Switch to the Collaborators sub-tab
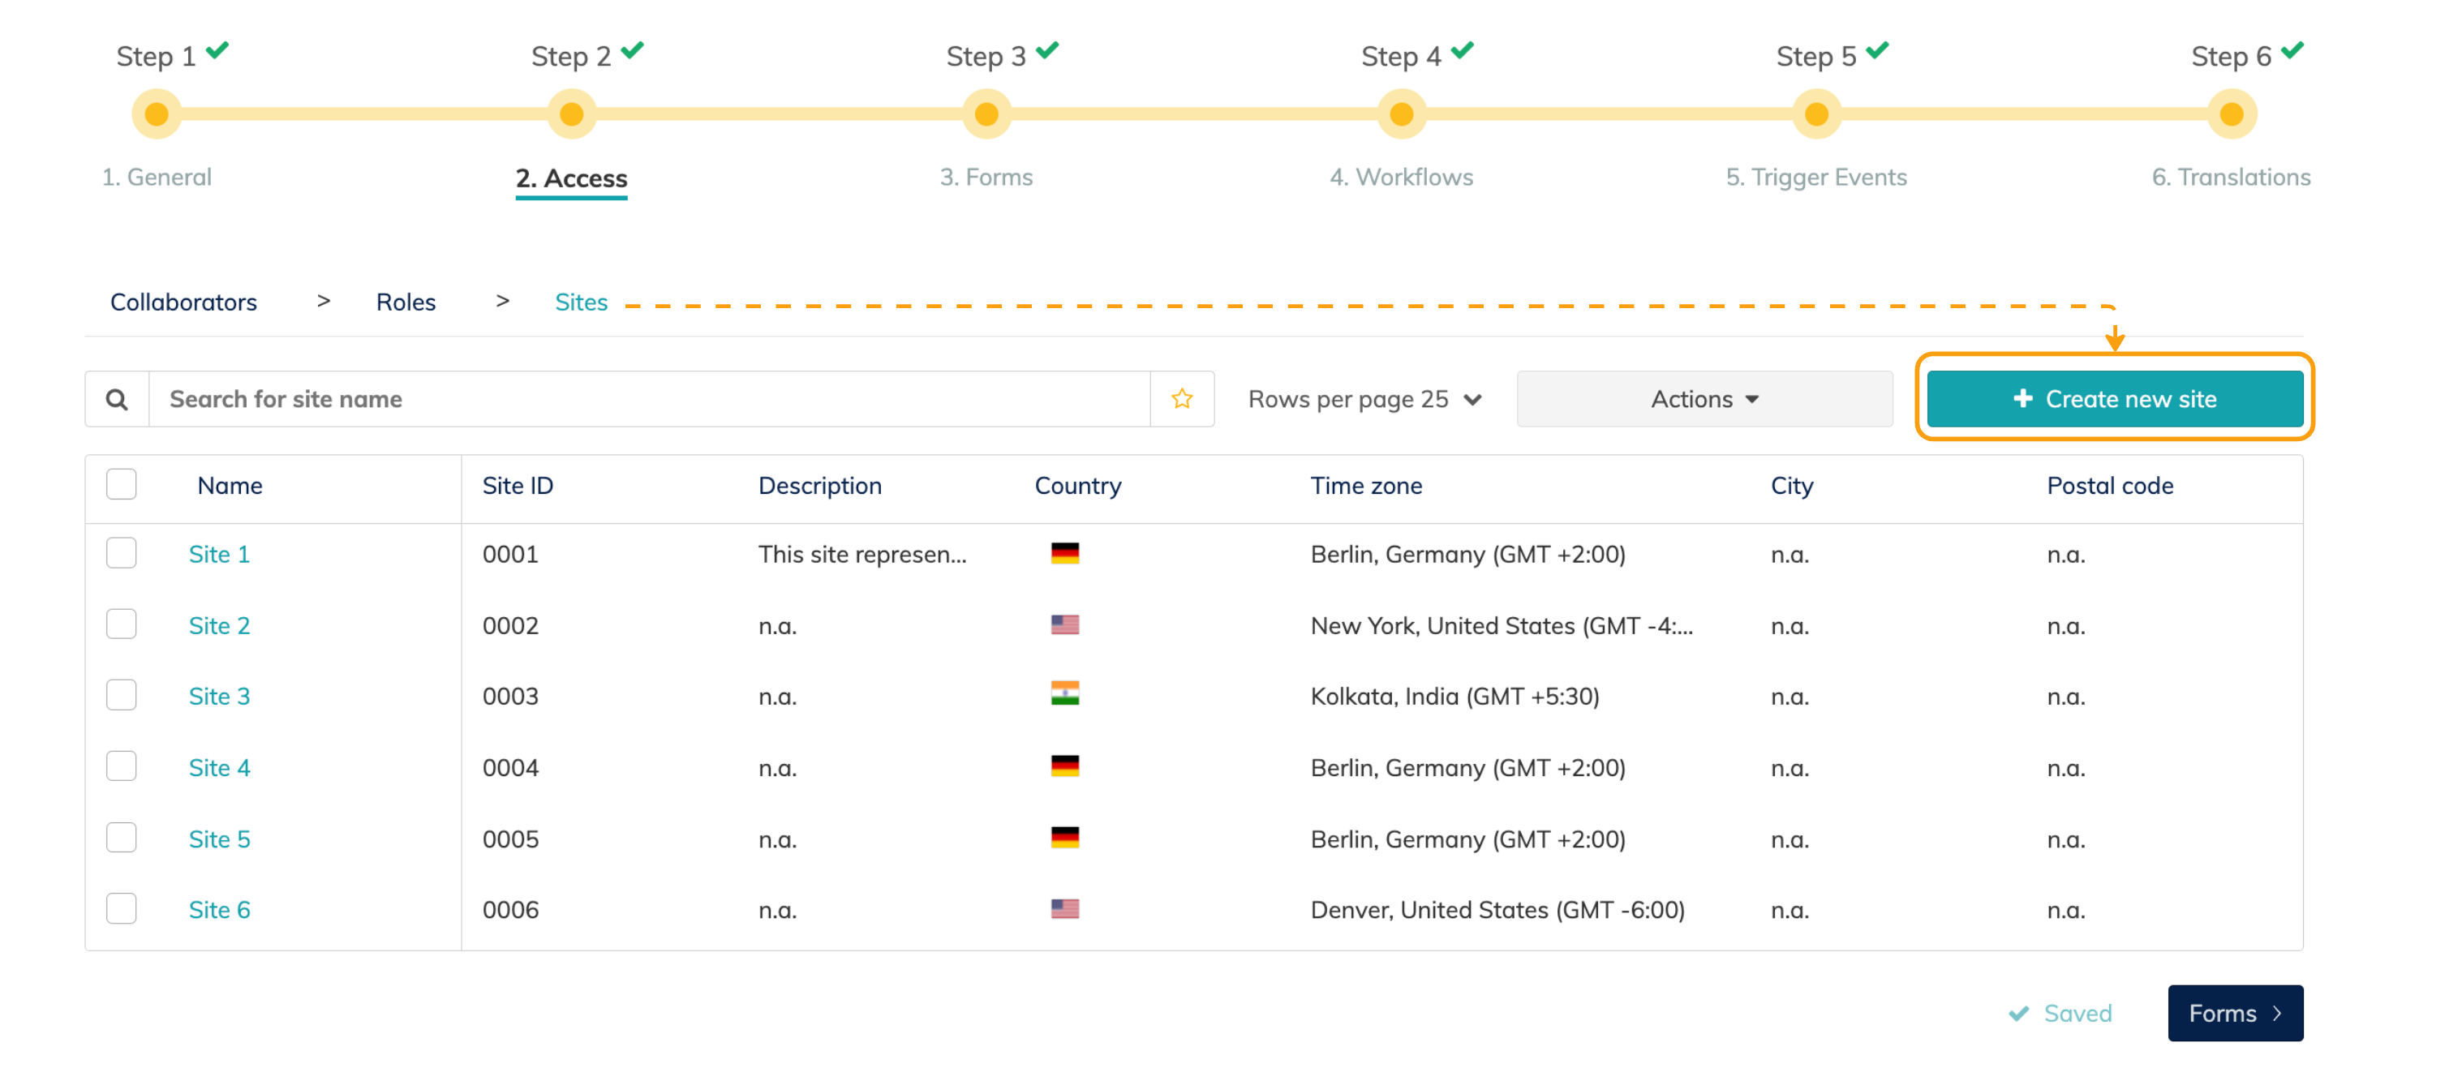The height and width of the screenshot is (1068, 2462). coord(183,302)
